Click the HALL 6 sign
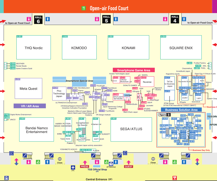Screen dimensions: 217x181 click(x=38, y=20)
